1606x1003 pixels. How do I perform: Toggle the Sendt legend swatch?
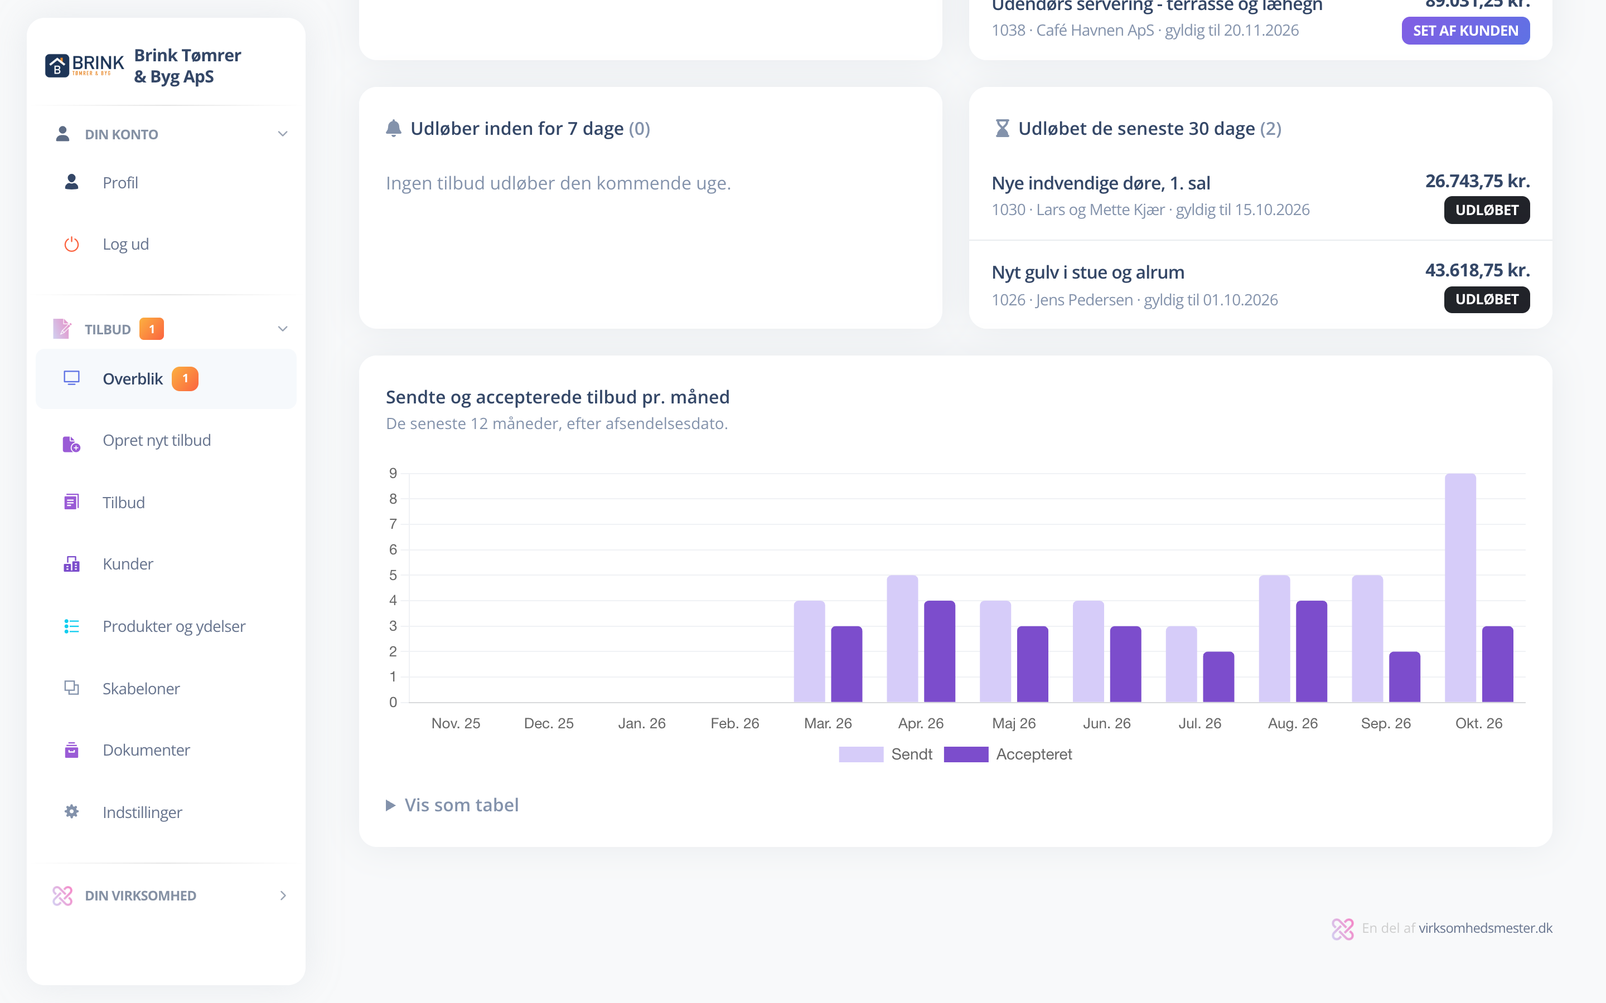[x=861, y=754]
